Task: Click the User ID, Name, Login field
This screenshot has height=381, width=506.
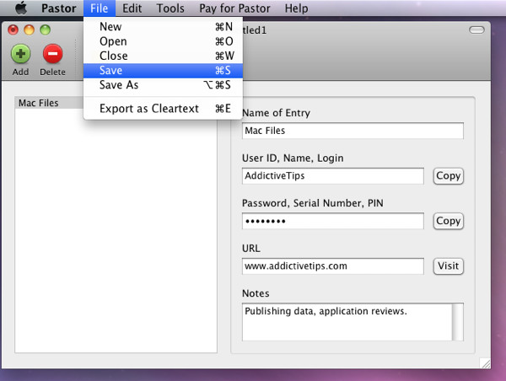Action: [x=333, y=176]
